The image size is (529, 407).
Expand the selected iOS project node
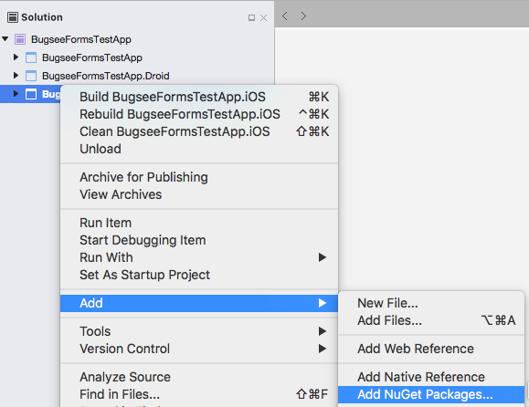[x=16, y=93]
